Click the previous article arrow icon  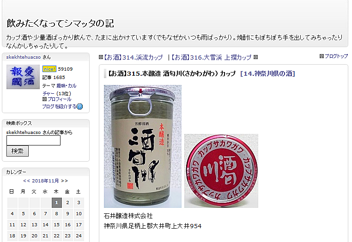click(101, 57)
